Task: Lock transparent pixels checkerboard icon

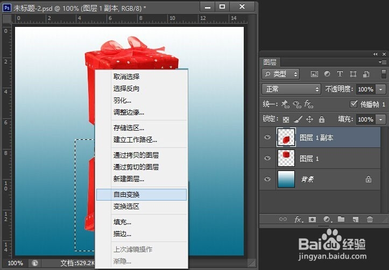Action: (x=286, y=120)
